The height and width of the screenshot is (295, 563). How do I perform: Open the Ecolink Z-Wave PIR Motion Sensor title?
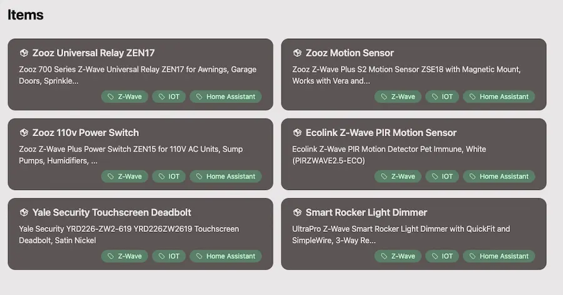(381, 132)
